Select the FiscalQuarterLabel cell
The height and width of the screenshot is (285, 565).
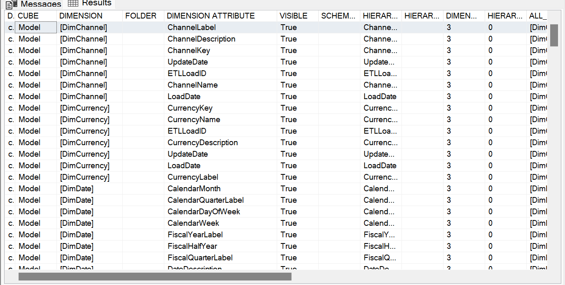point(220,258)
